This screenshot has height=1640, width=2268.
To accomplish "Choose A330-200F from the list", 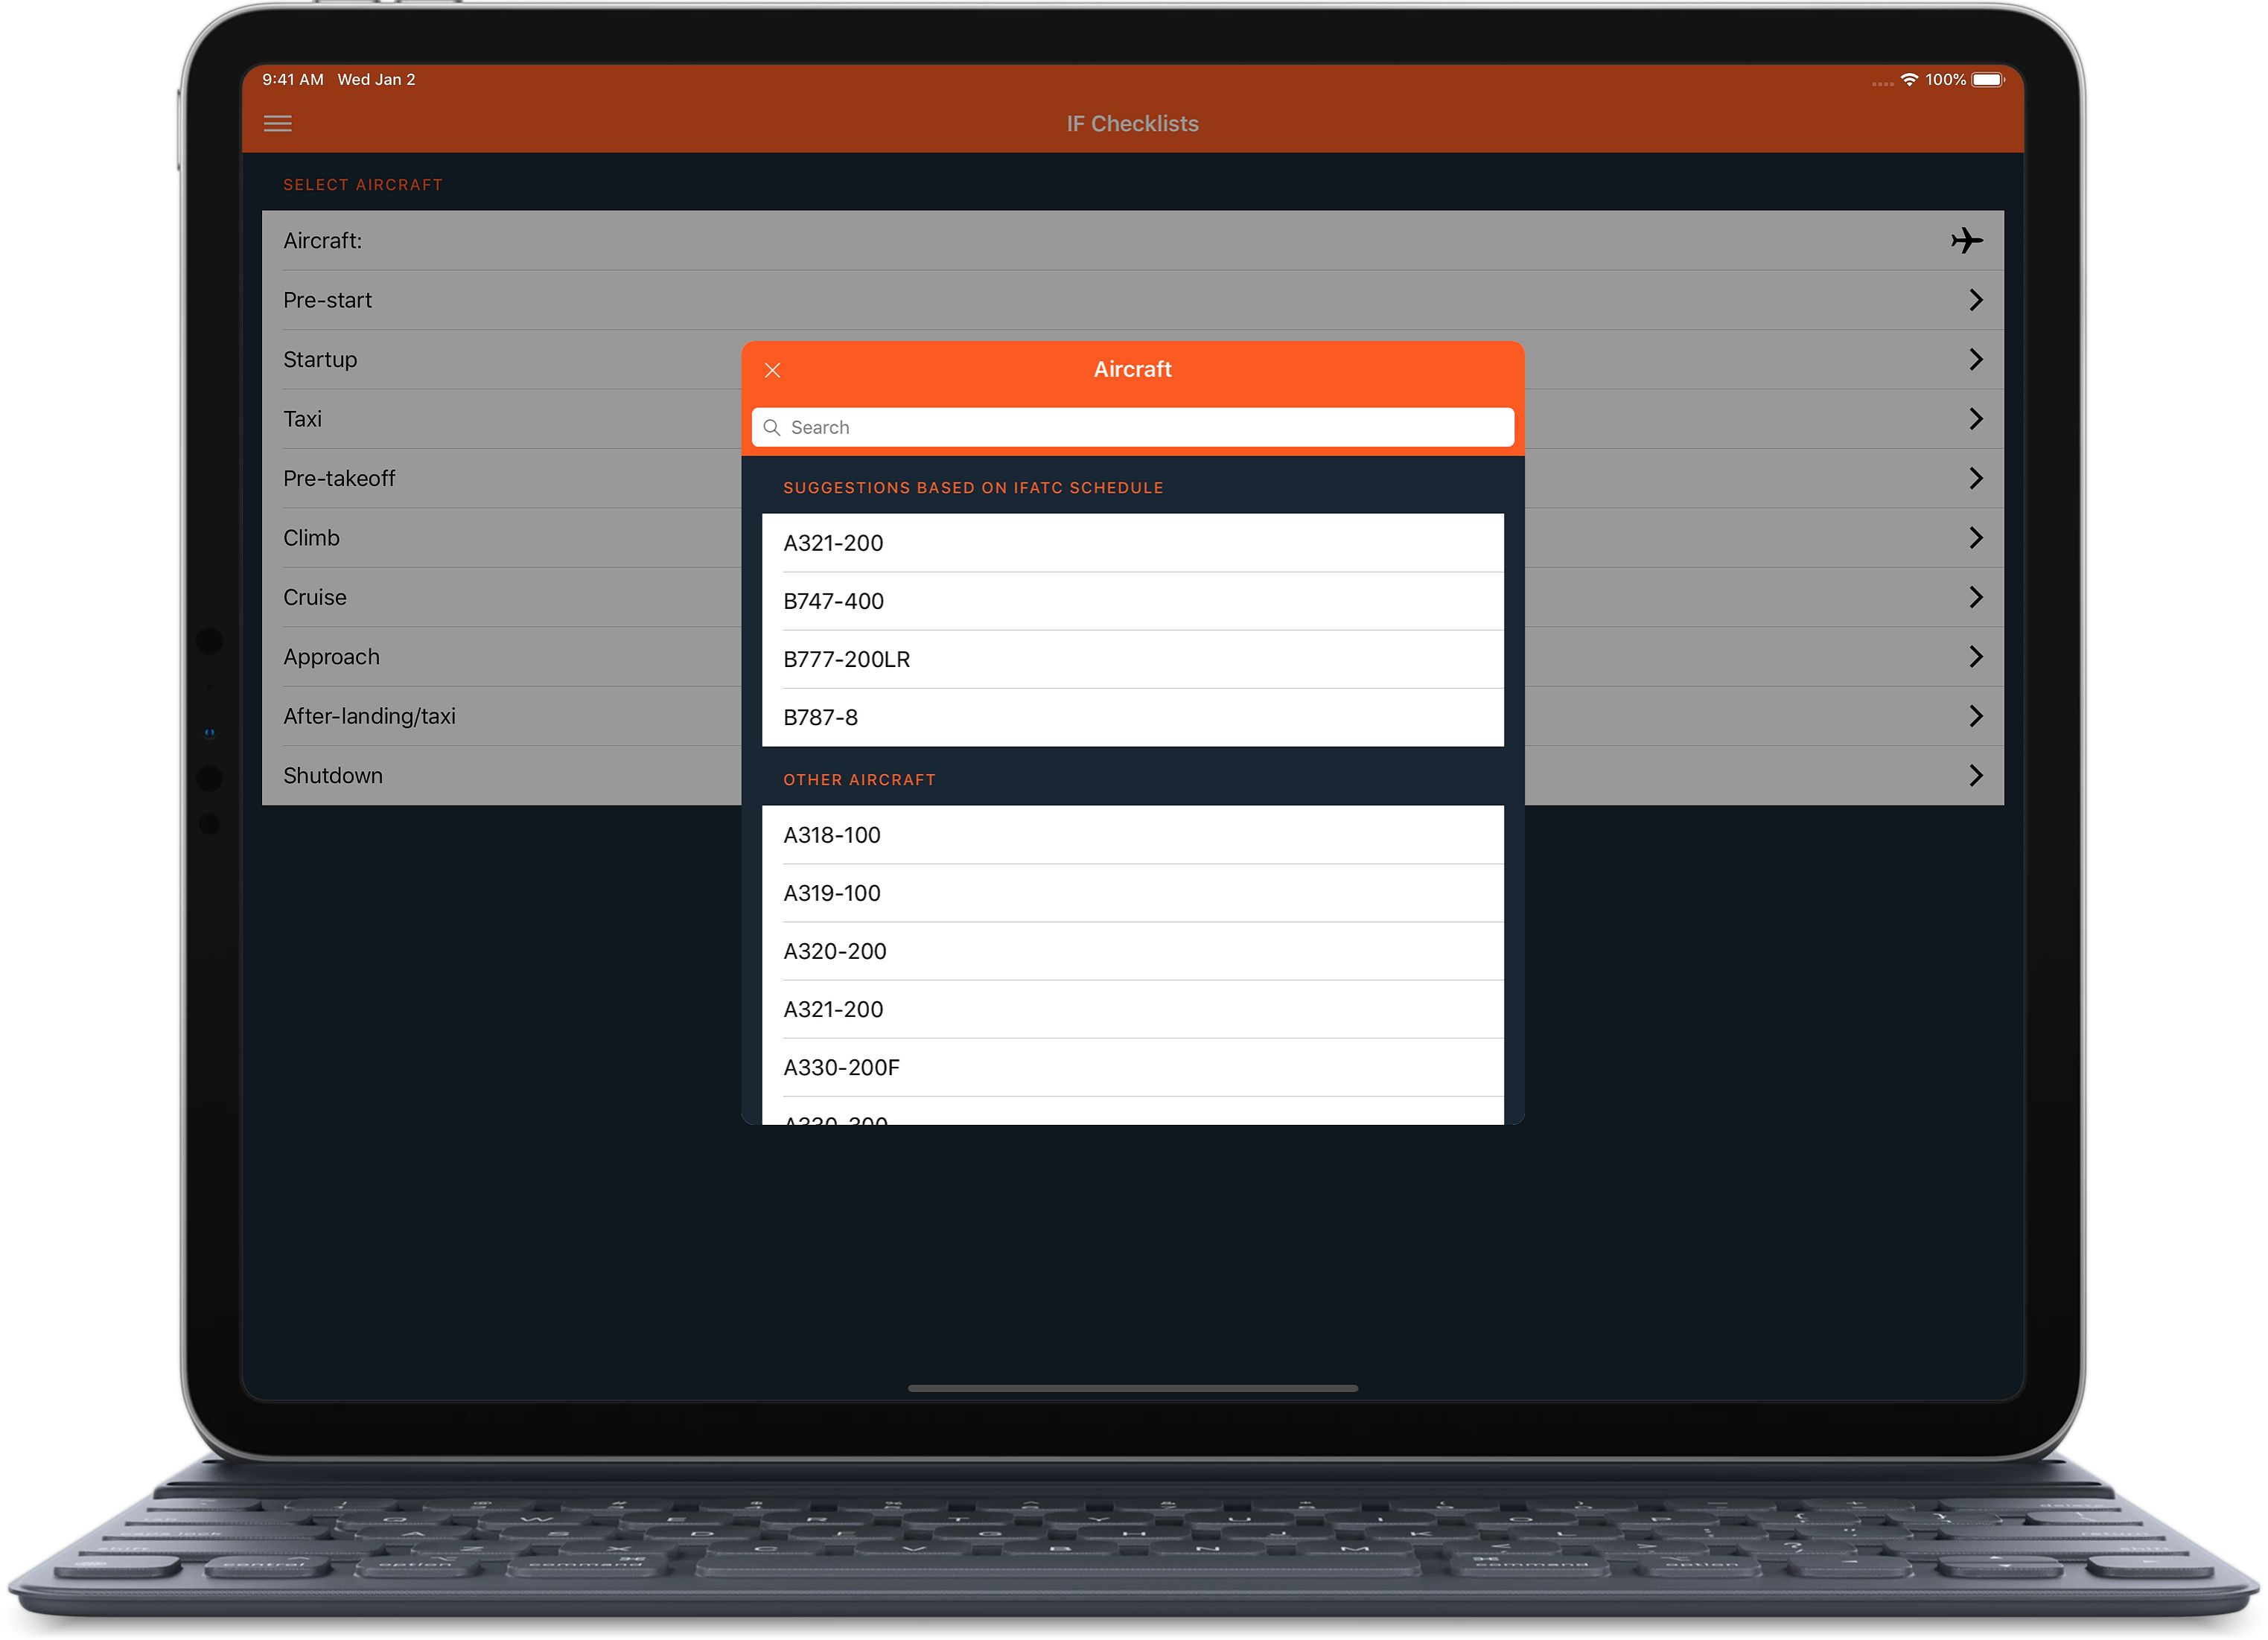I will (1132, 1067).
